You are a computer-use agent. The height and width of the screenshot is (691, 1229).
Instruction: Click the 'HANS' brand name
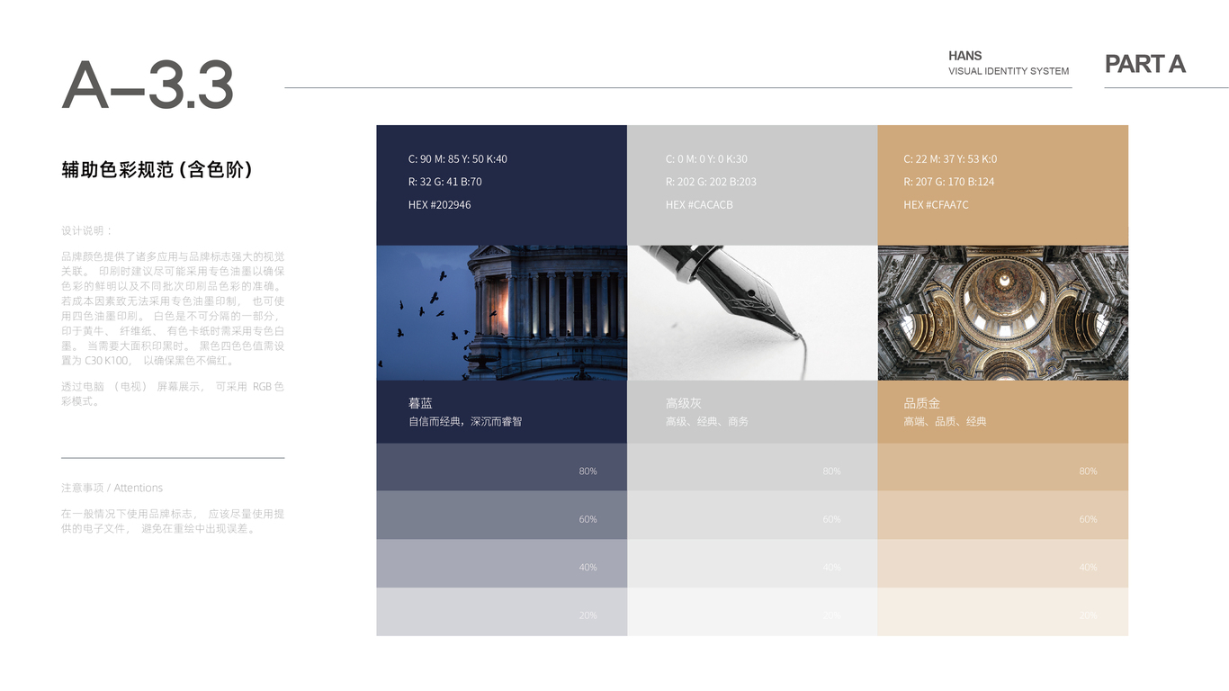965,56
